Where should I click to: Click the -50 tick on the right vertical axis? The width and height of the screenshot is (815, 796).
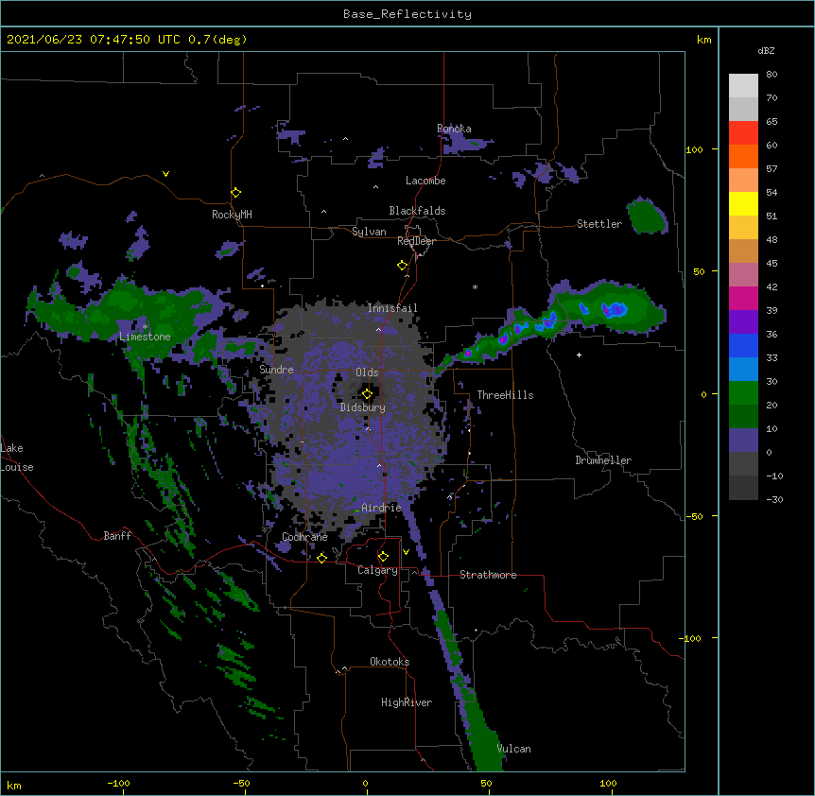[694, 516]
